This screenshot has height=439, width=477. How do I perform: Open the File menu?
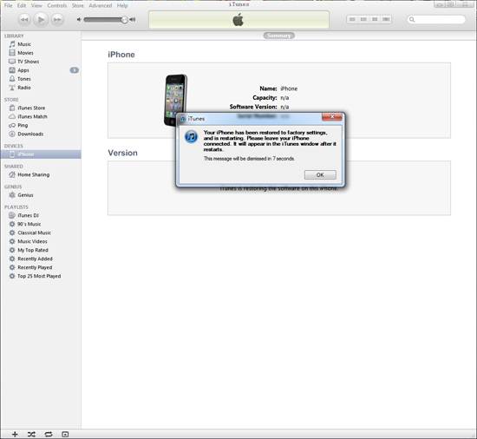tap(8, 5)
